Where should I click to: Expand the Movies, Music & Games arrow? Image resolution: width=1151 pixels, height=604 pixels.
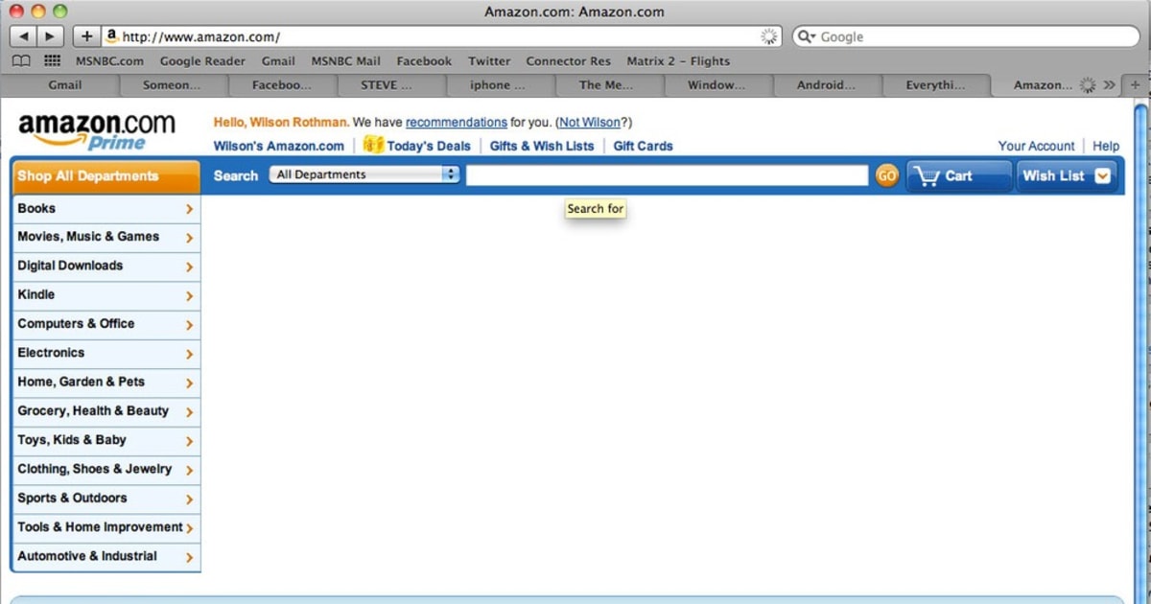(189, 238)
